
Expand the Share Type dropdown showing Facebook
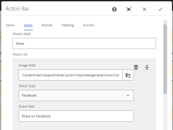76,96
